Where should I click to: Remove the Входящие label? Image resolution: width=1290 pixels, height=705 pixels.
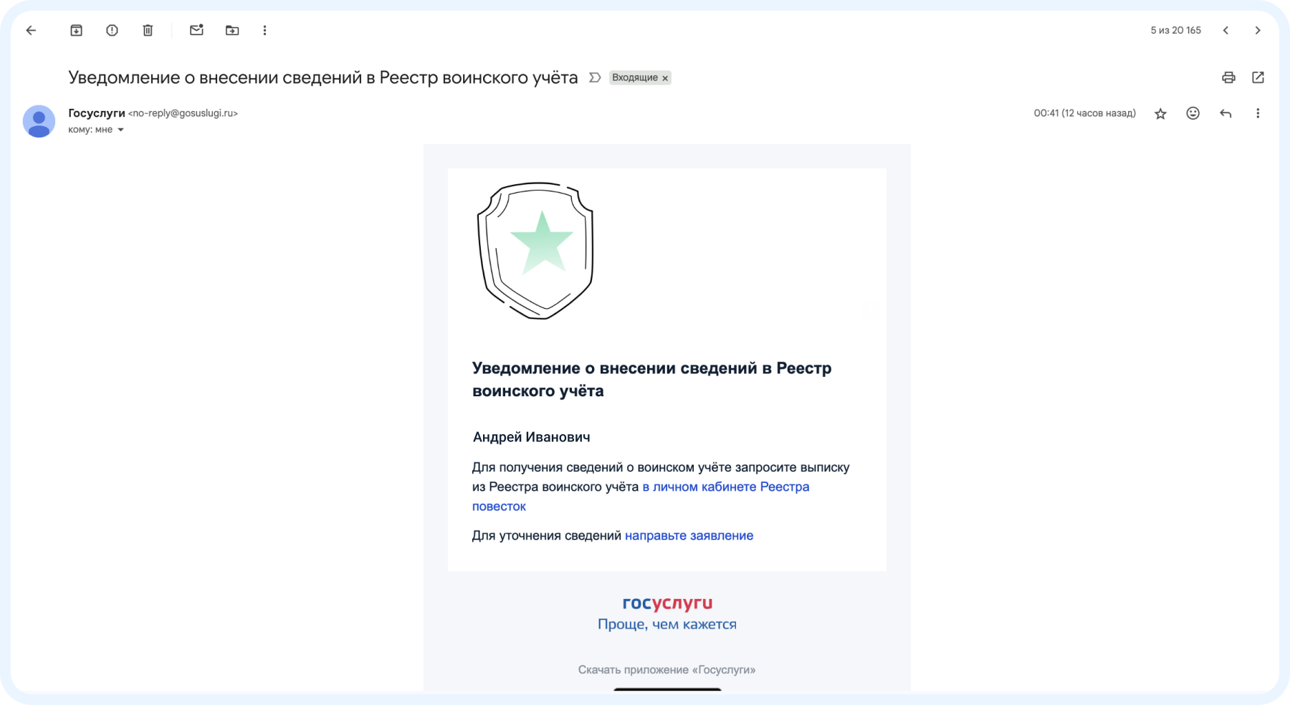pyautogui.click(x=665, y=78)
